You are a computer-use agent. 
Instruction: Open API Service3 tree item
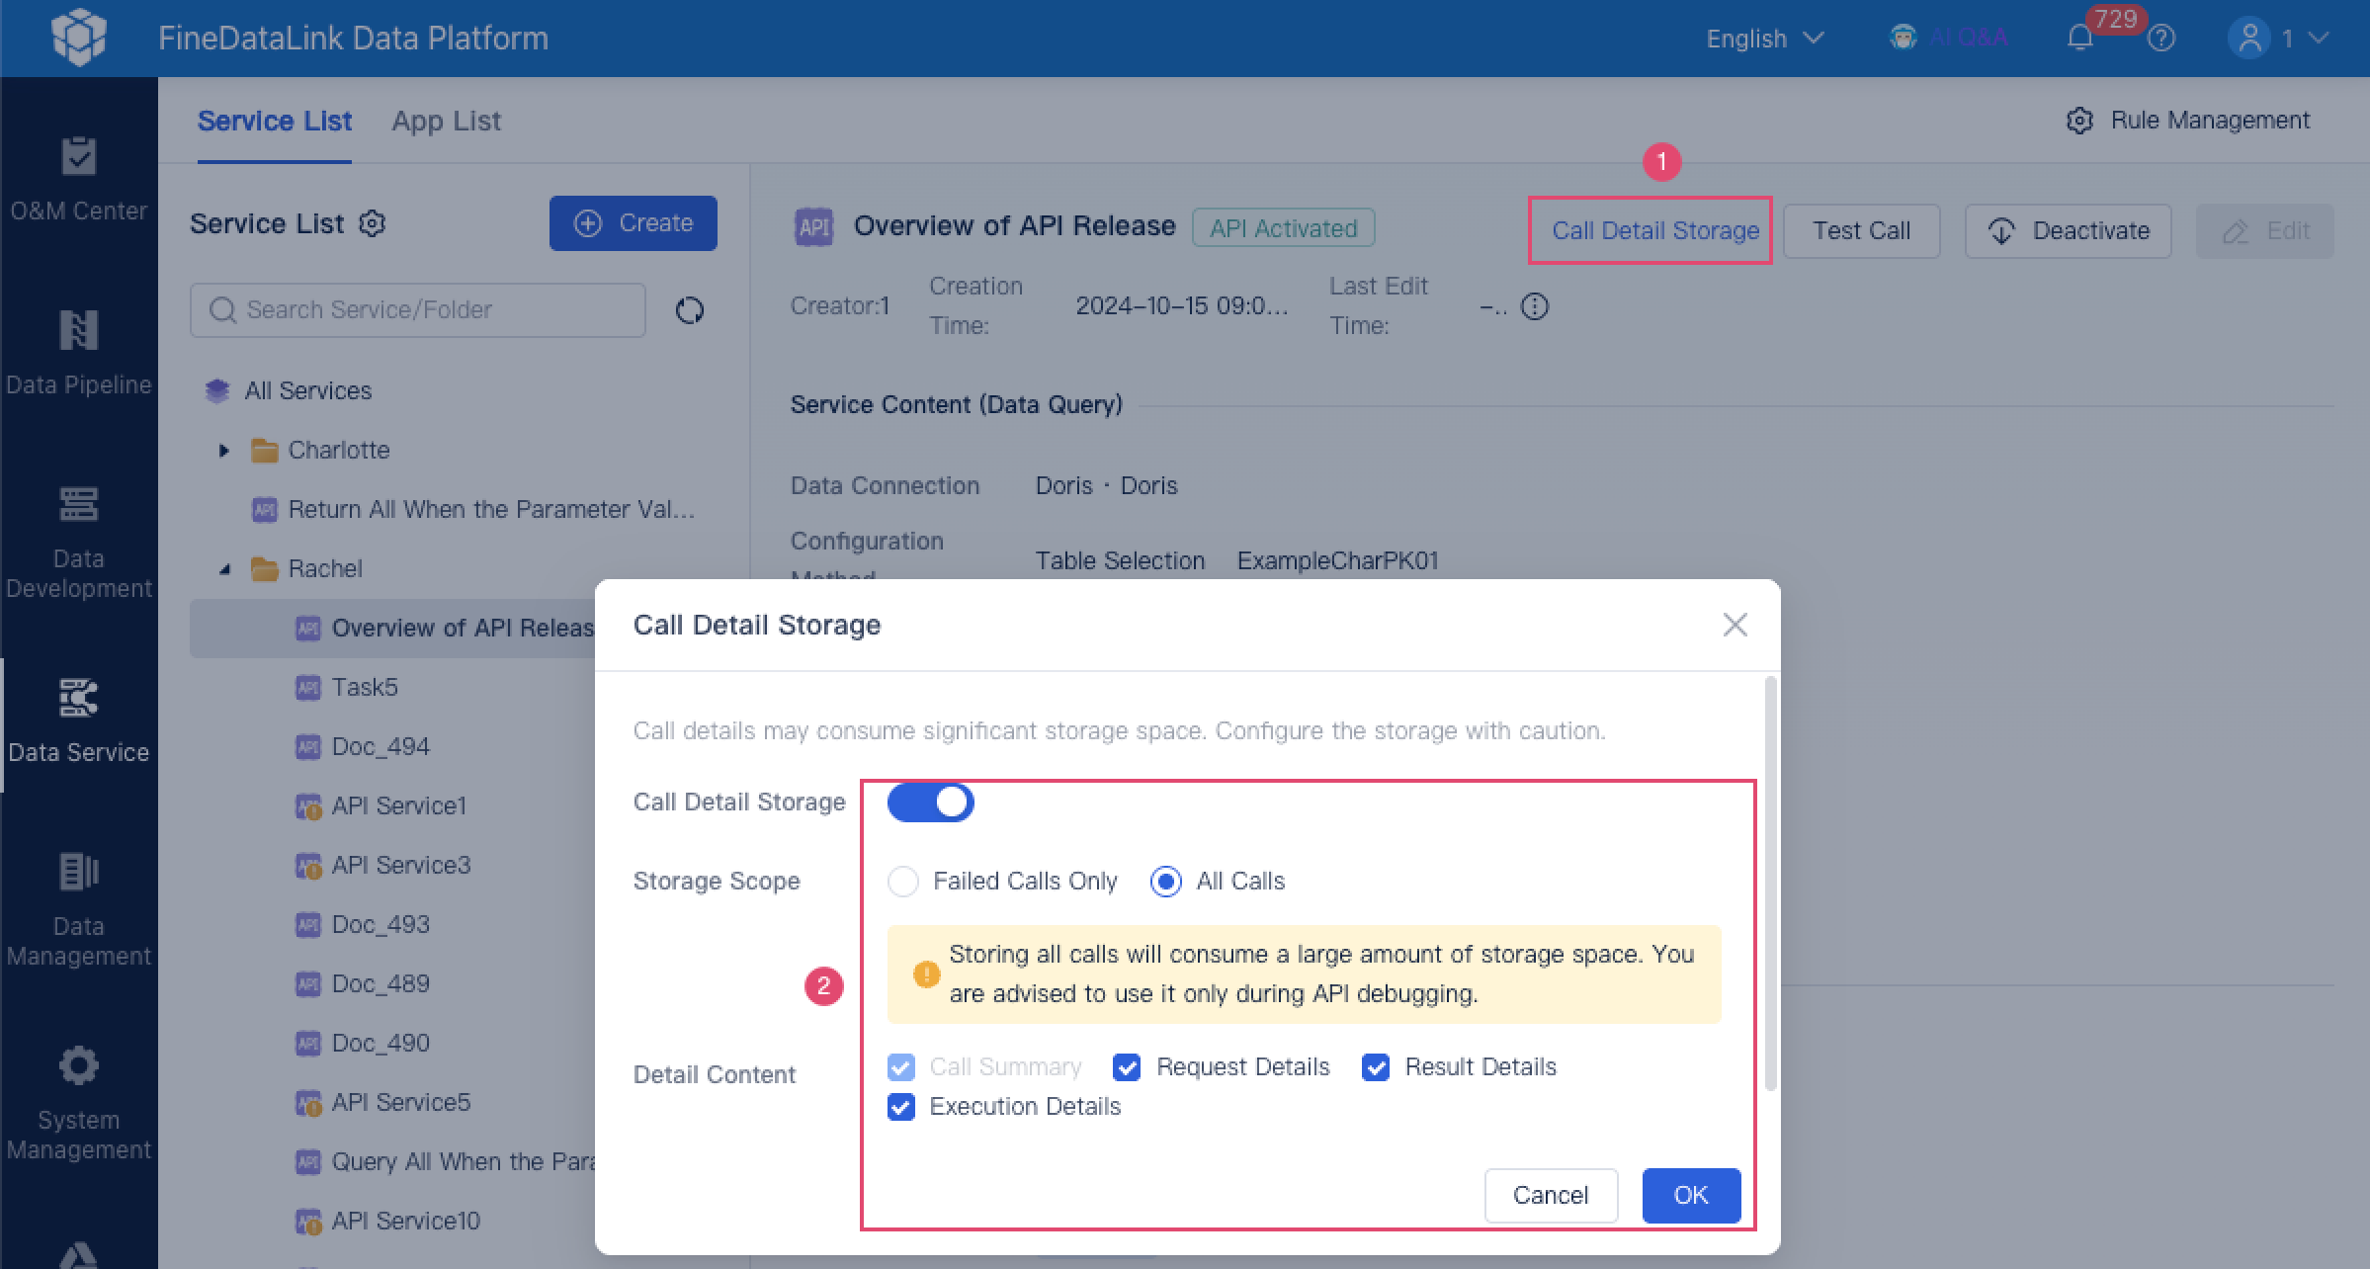click(x=400, y=865)
